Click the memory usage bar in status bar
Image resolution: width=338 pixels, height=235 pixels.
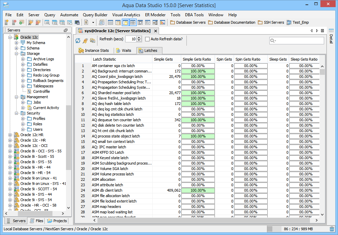(x=298, y=229)
